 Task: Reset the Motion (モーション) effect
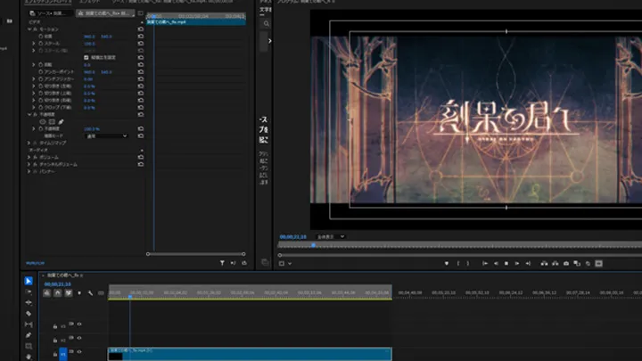tap(141, 29)
